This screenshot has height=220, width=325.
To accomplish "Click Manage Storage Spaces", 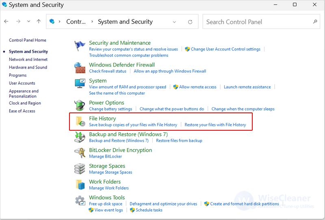I will point(110,172).
